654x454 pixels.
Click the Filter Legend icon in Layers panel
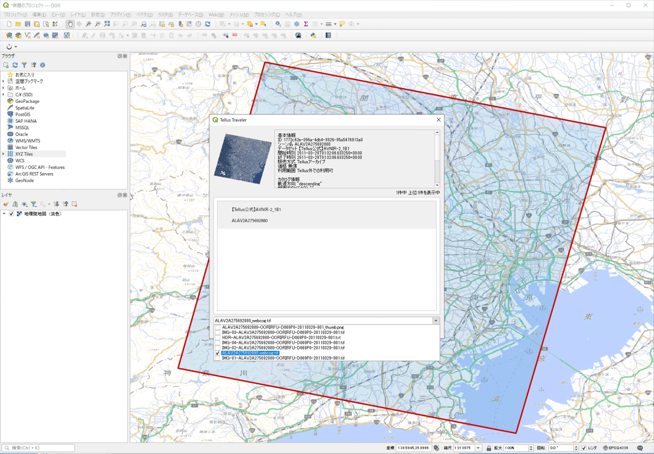pyautogui.click(x=33, y=204)
